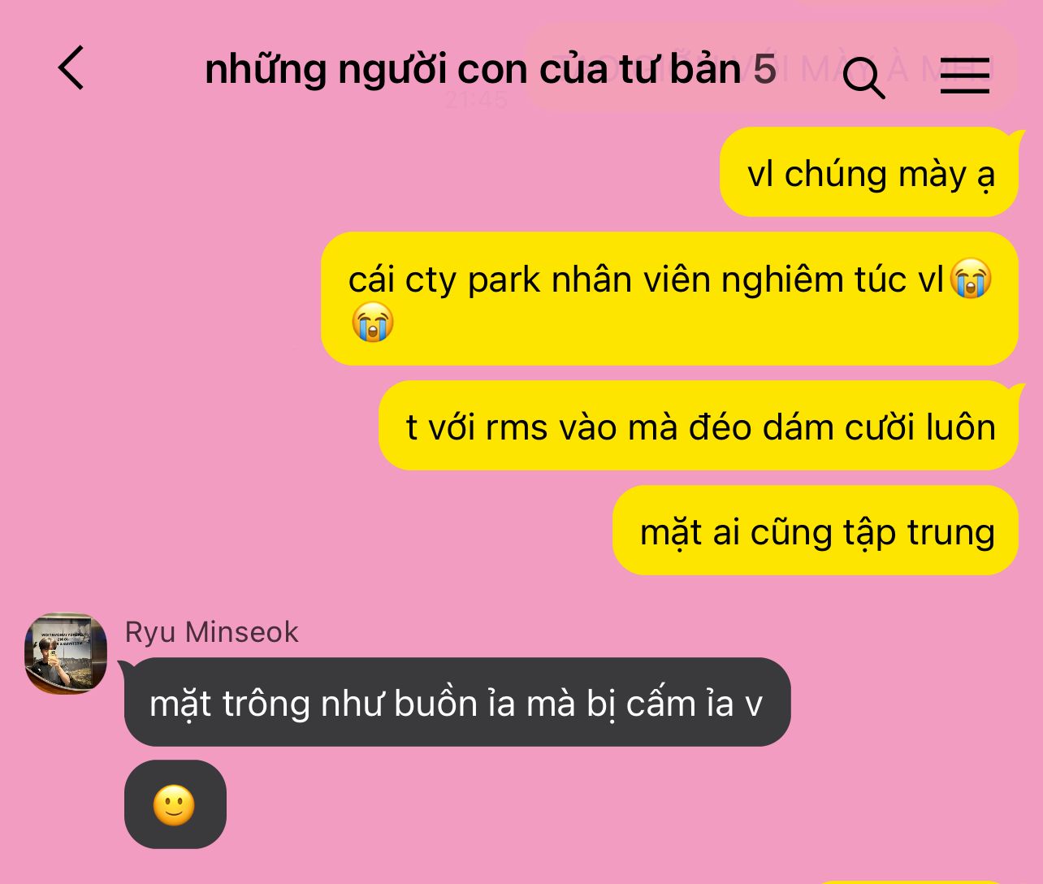
Task: Select the 't với rms vào' message
Action: 699,426
